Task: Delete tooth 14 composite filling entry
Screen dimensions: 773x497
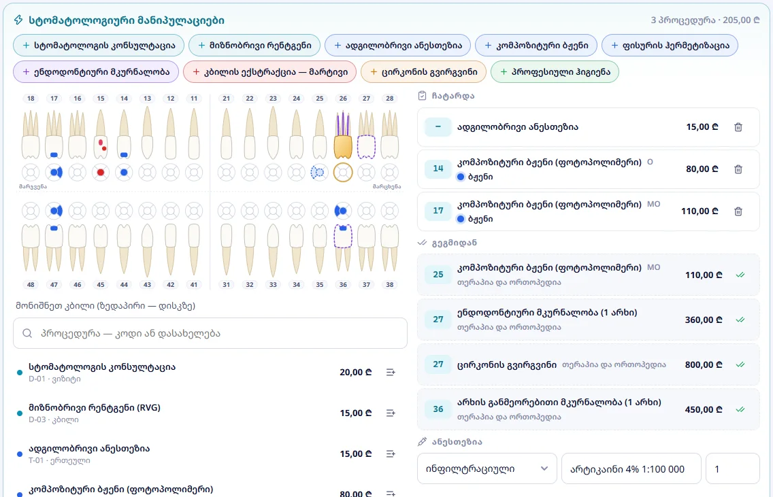Action: pos(738,169)
